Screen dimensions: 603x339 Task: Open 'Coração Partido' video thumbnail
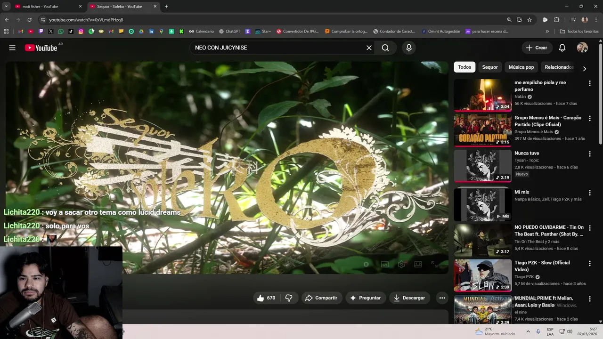[x=482, y=130]
